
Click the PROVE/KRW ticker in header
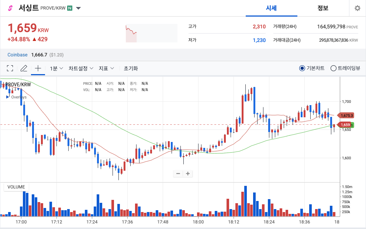coord(53,8)
